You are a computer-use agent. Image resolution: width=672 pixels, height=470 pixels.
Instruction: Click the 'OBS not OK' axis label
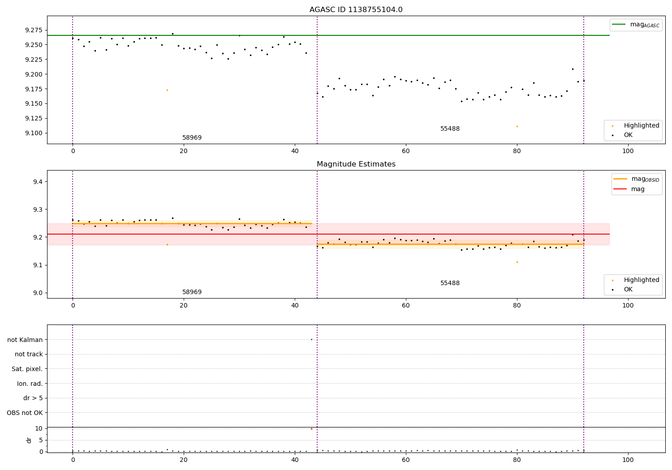(25, 413)
